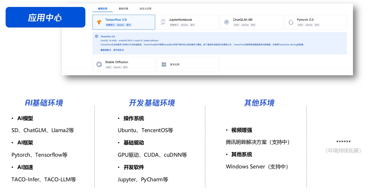The image size is (375, 193).
Task: Choose the Pytorch 2.0 card title
Action: [x=305, y=20]
